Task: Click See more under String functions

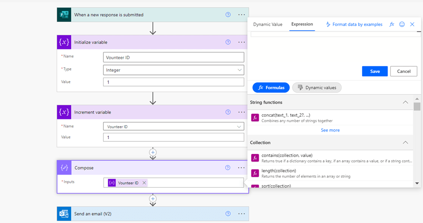Action: pos(330,130)
